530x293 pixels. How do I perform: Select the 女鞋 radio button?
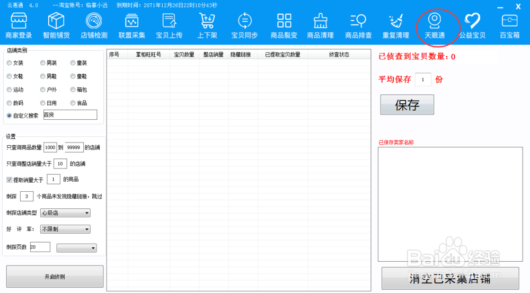(9, 76)
